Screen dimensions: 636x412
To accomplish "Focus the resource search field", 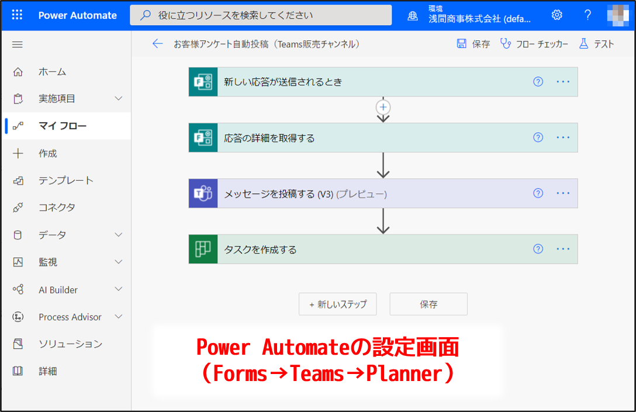I will point(261,15).
